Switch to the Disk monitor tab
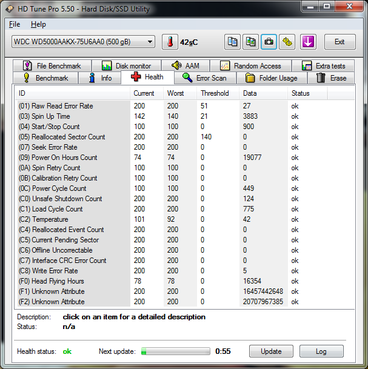368x369 pixels. (x=127, y=65)
